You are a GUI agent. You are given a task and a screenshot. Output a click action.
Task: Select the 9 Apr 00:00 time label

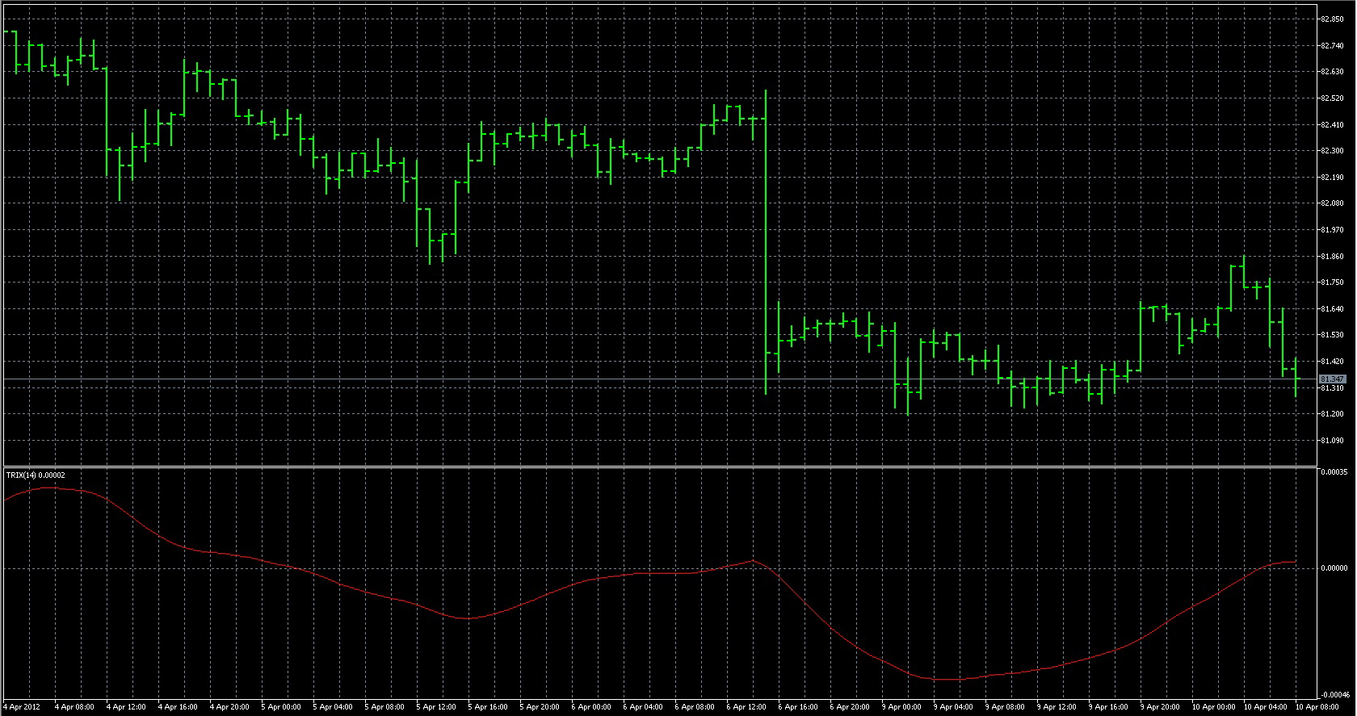click(901, 707)
